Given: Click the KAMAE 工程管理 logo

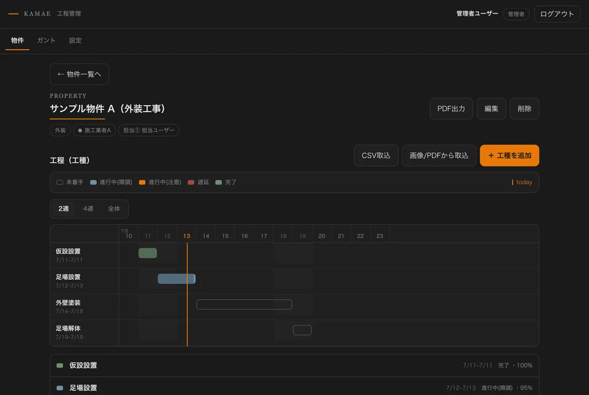Looking at the screenshot, I should (45, 14).
